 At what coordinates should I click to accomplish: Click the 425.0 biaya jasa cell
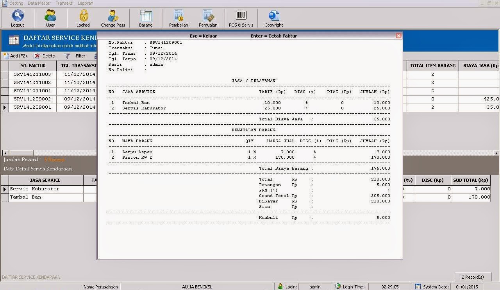[479, 99]
